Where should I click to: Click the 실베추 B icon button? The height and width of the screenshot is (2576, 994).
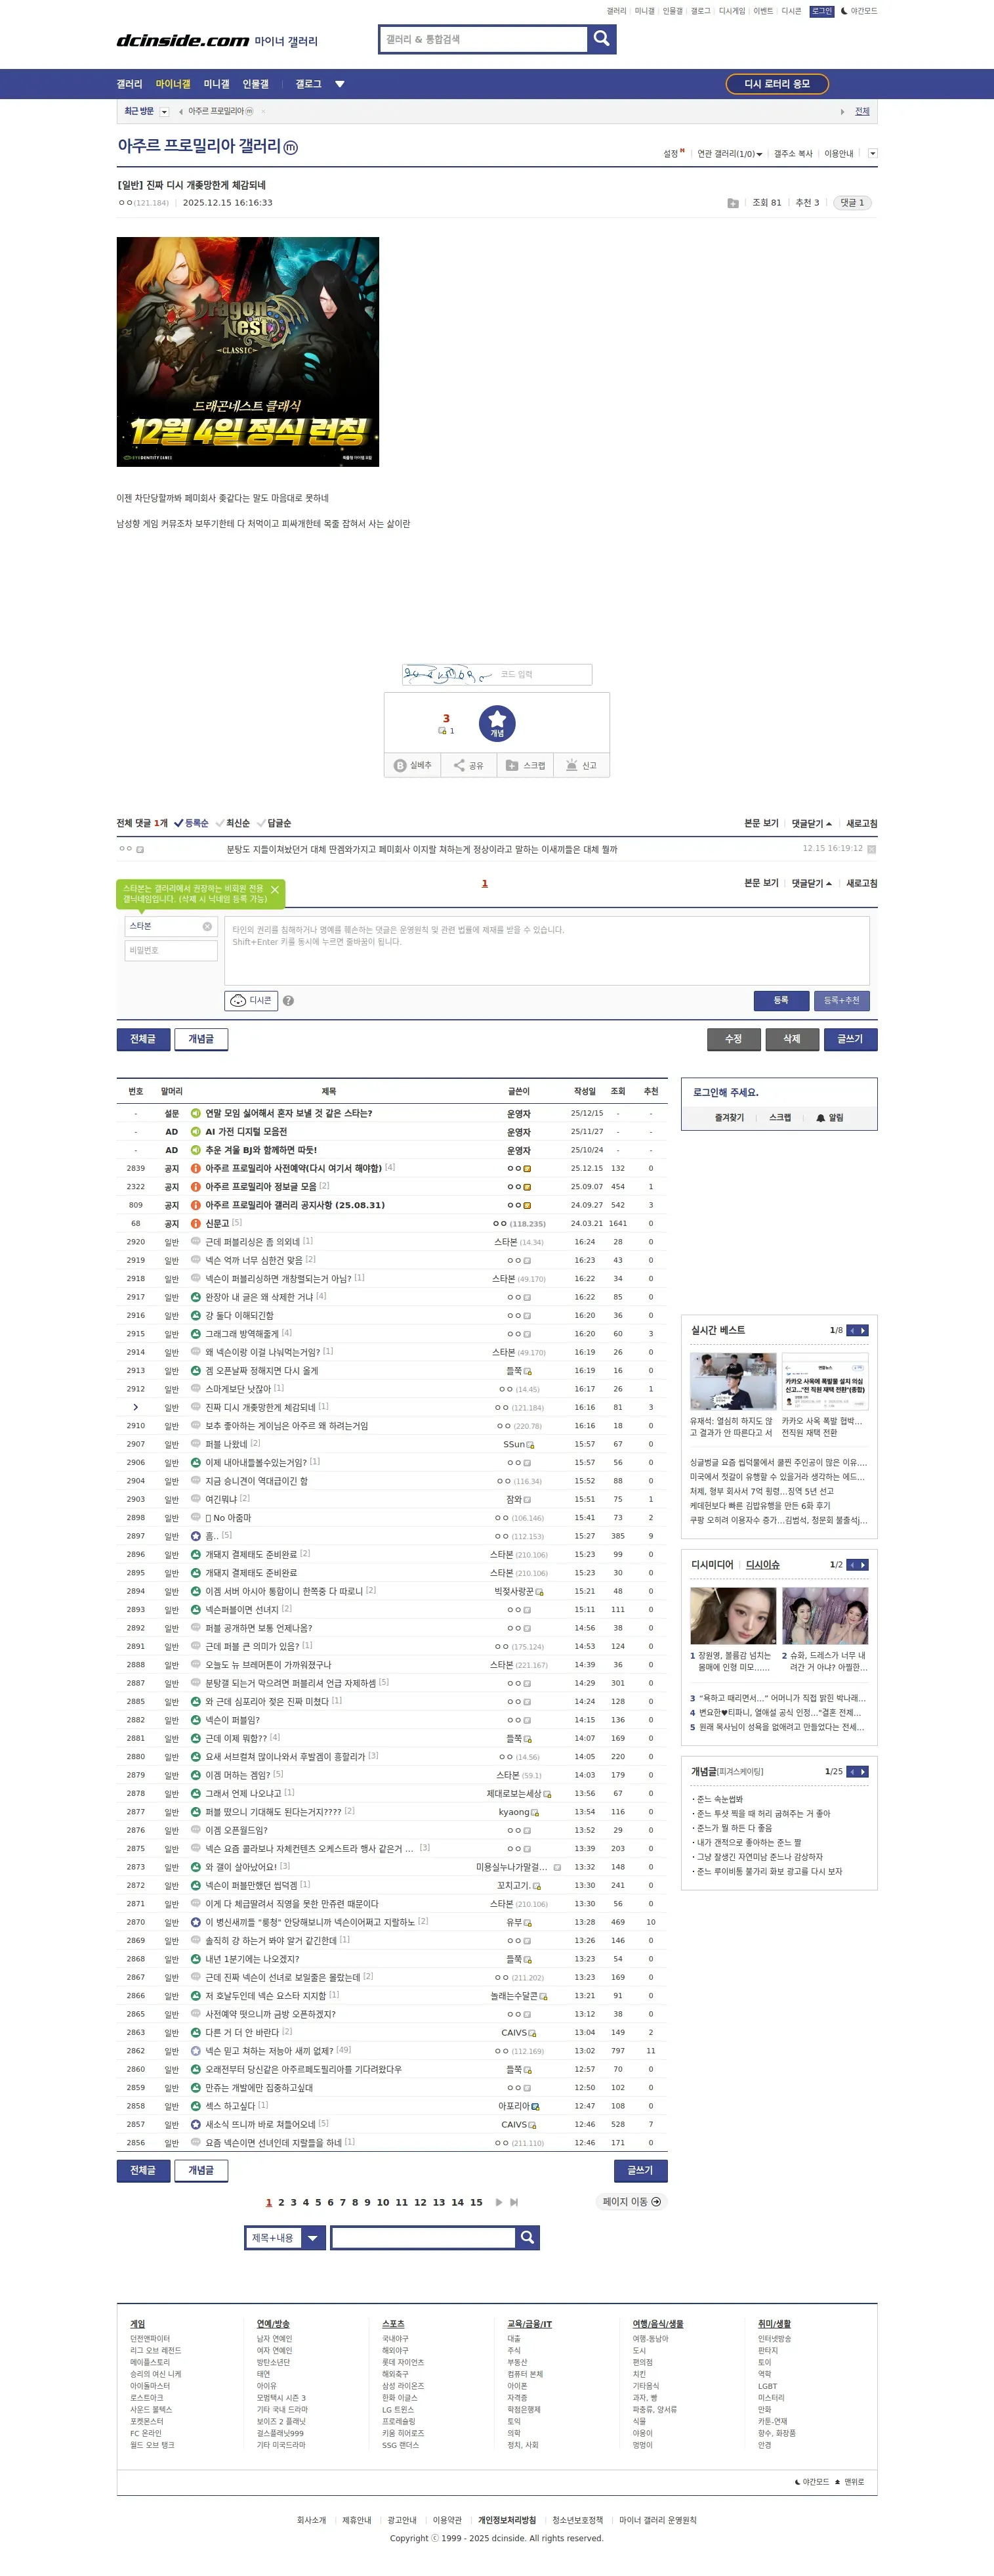pos(413,765)
